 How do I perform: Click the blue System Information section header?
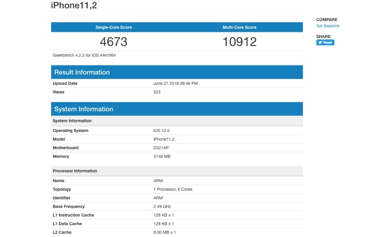[177, 109]
